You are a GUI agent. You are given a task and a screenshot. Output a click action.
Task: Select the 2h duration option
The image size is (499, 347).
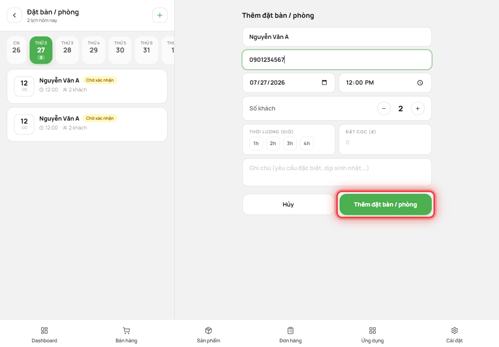coord(273,143)
